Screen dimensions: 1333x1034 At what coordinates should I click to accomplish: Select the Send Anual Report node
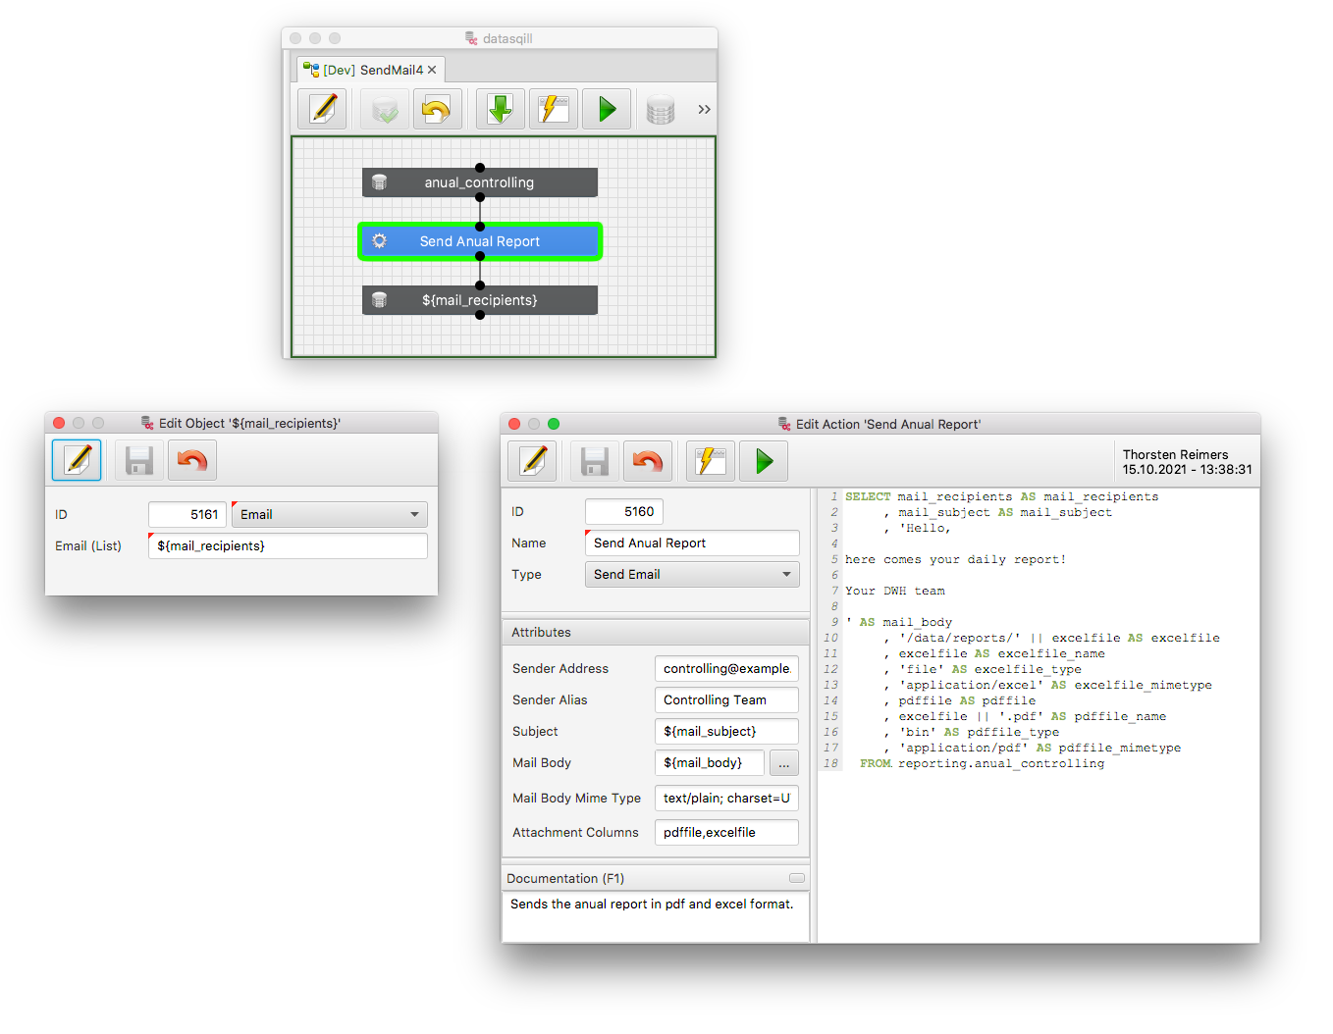[479, 241]
